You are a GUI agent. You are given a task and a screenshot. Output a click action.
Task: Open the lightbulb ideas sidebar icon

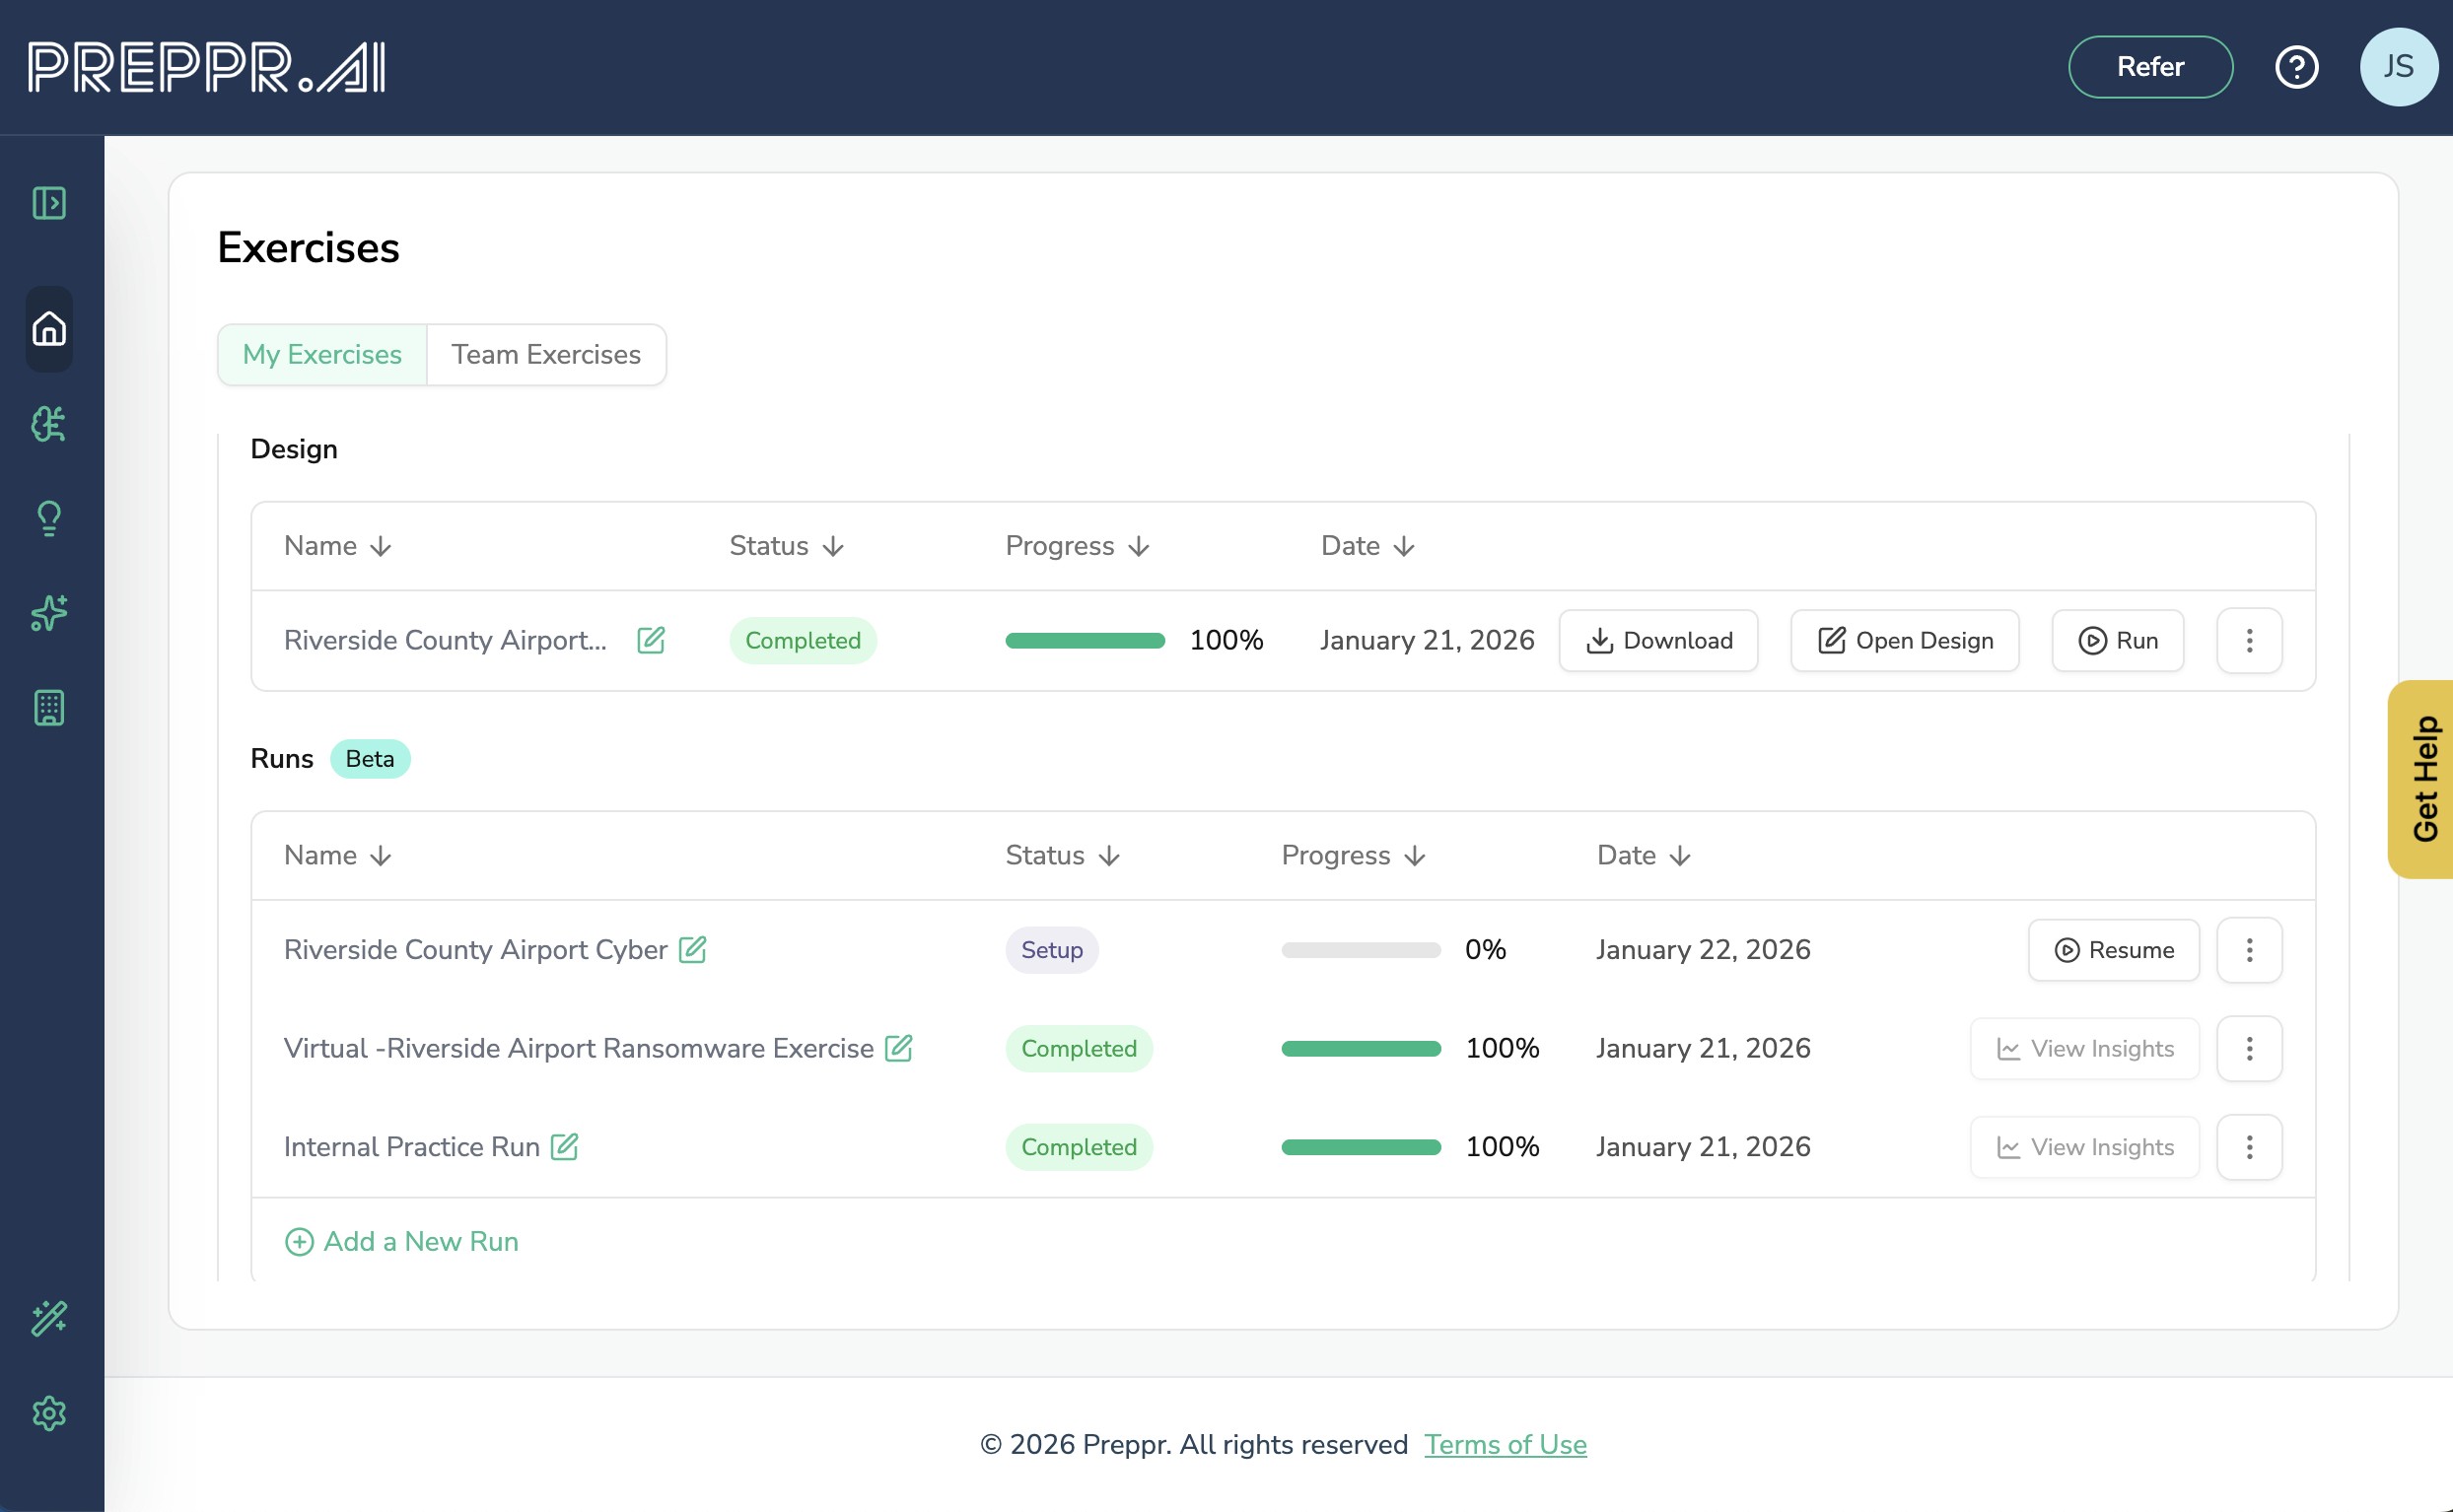tap(49, 518)
